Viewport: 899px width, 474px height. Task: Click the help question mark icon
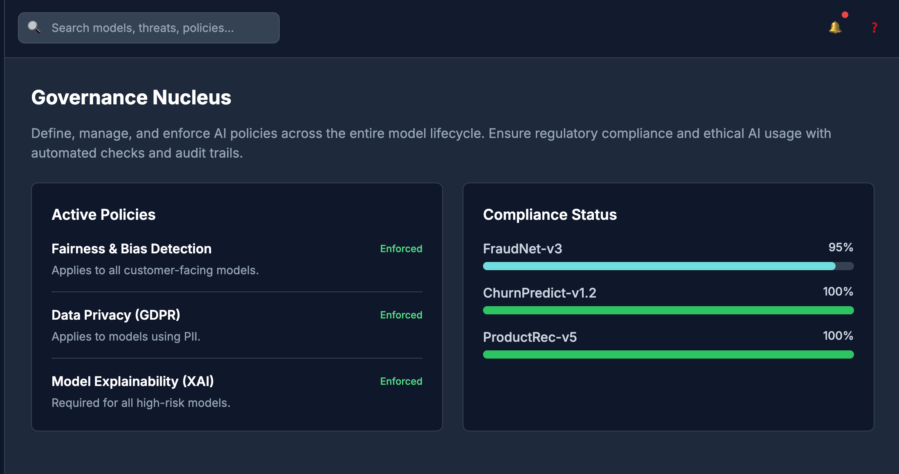pos(874,28)
